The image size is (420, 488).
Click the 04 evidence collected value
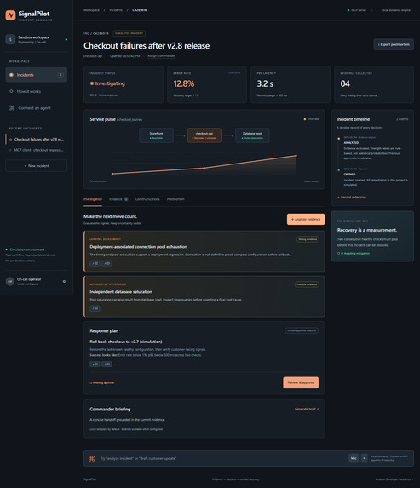[x=345, y=83]
